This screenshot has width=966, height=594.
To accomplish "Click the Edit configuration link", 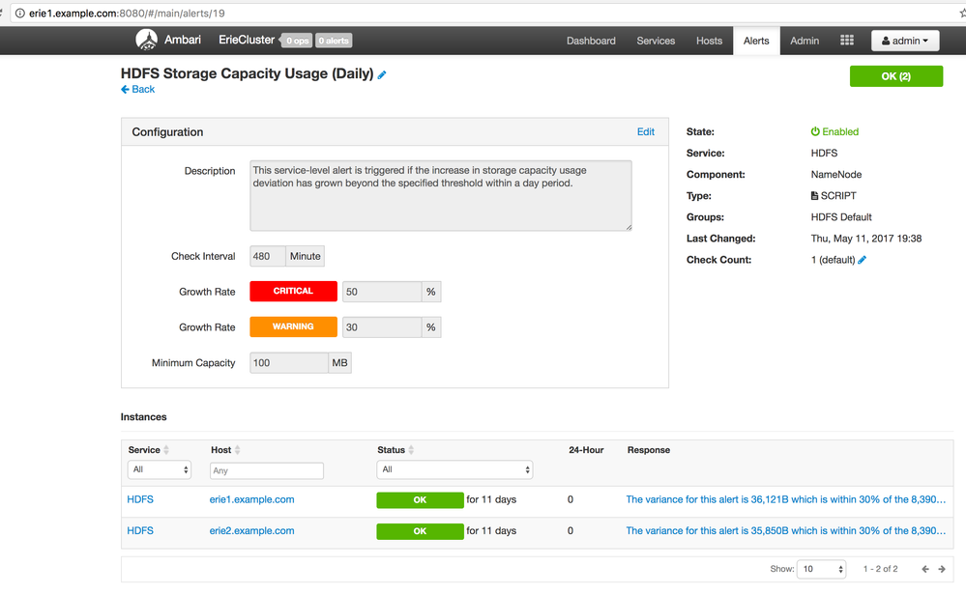I will (x=646, y=132).
